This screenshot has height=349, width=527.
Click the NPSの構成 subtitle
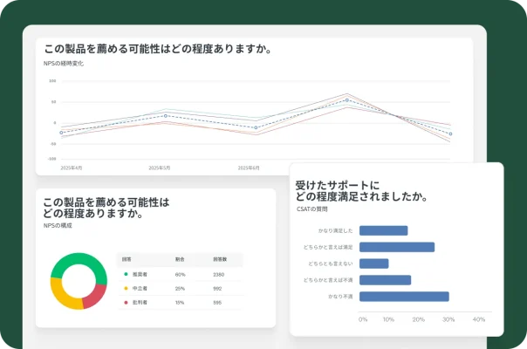coord(58,226)
